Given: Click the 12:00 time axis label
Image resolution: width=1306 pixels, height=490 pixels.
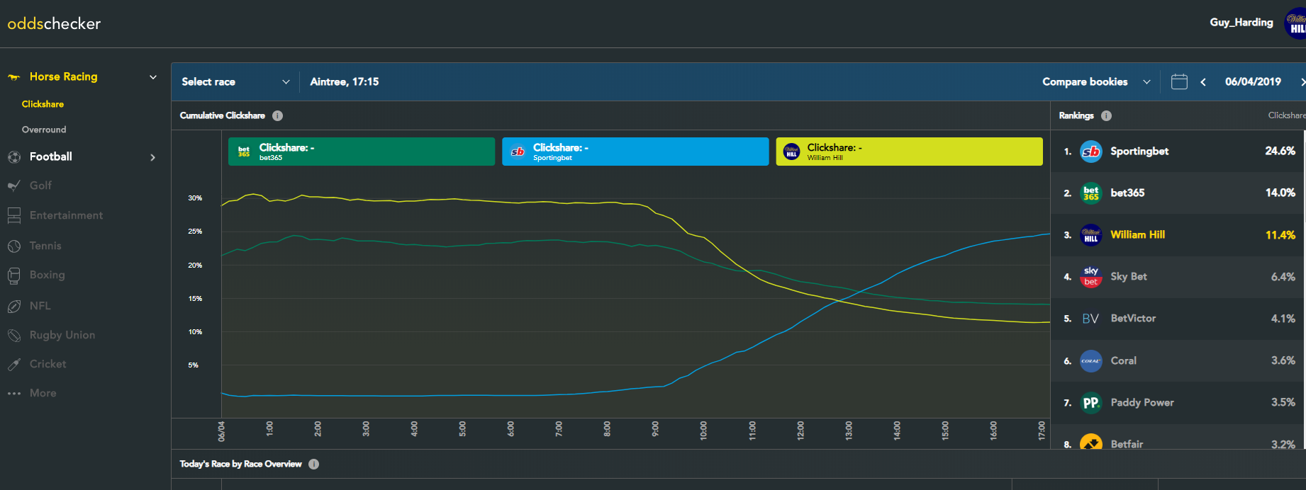Looking at the screenshot, I should point(800,431).
